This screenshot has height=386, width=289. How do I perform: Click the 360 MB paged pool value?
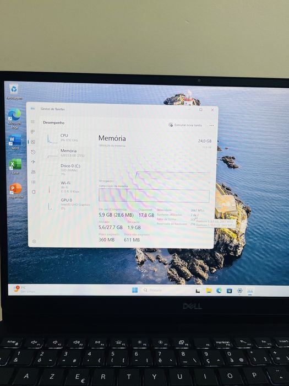point(106,239)
